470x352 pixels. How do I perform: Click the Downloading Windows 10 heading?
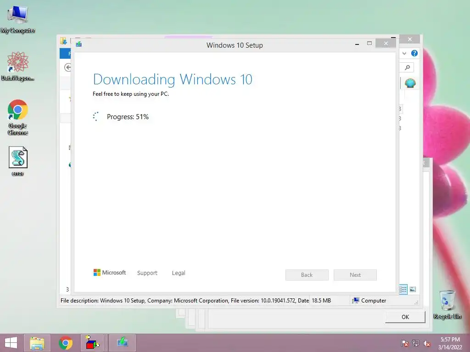[x=173, y=79]
